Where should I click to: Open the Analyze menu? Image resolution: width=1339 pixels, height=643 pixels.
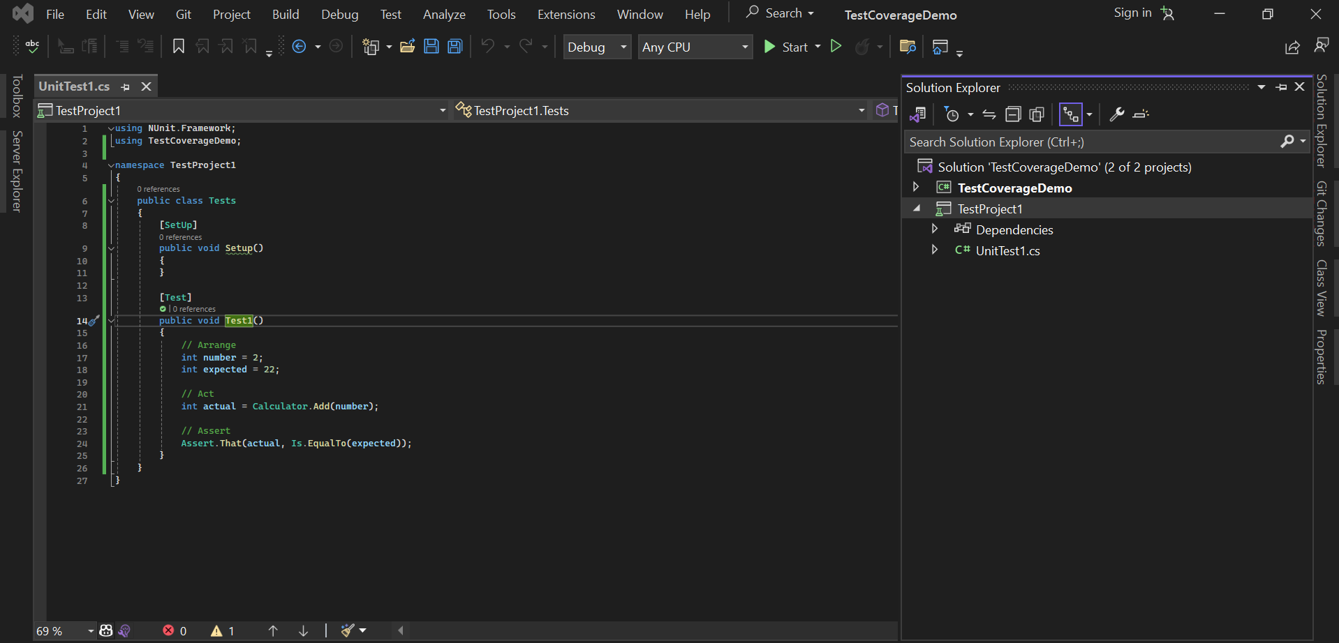[444, 15]
